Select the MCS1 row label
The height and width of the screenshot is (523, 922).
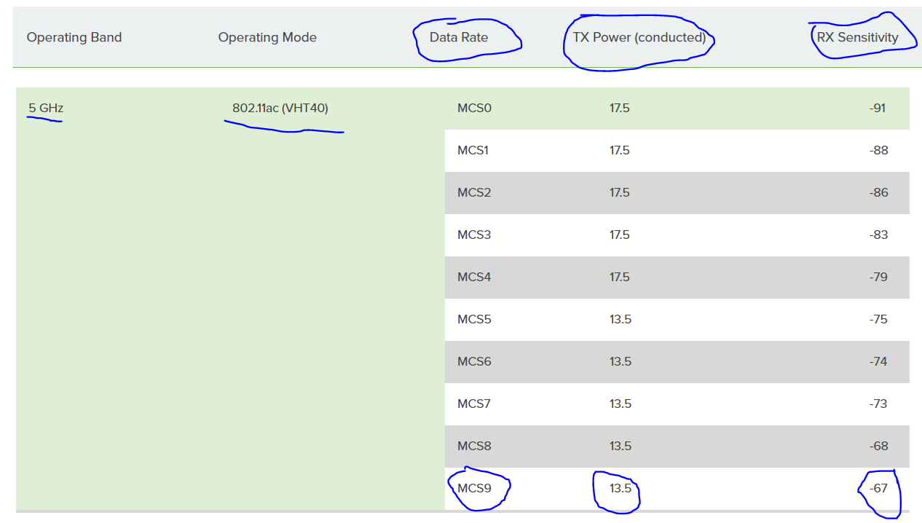(474, 150)
